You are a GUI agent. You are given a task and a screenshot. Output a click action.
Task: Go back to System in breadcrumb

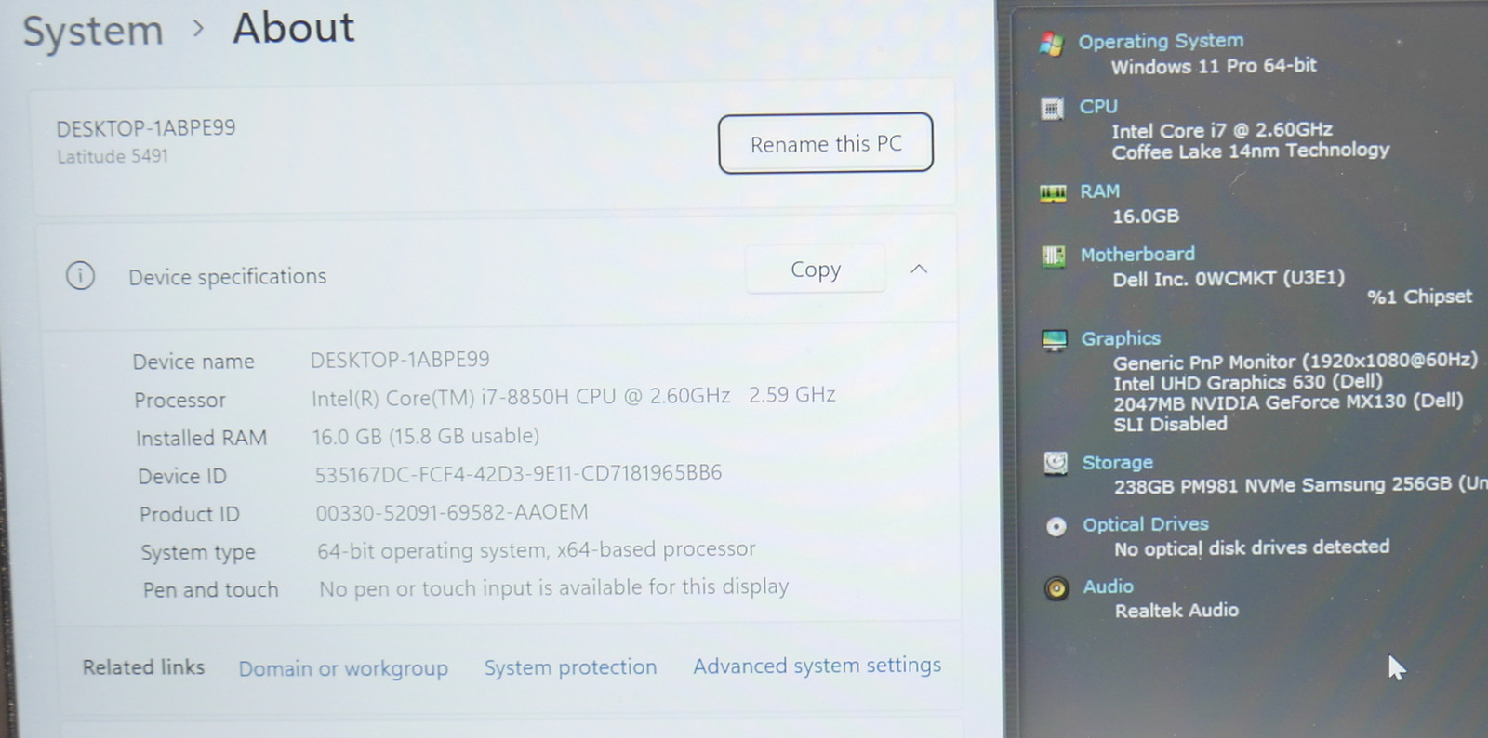click(x=93, y=31)
